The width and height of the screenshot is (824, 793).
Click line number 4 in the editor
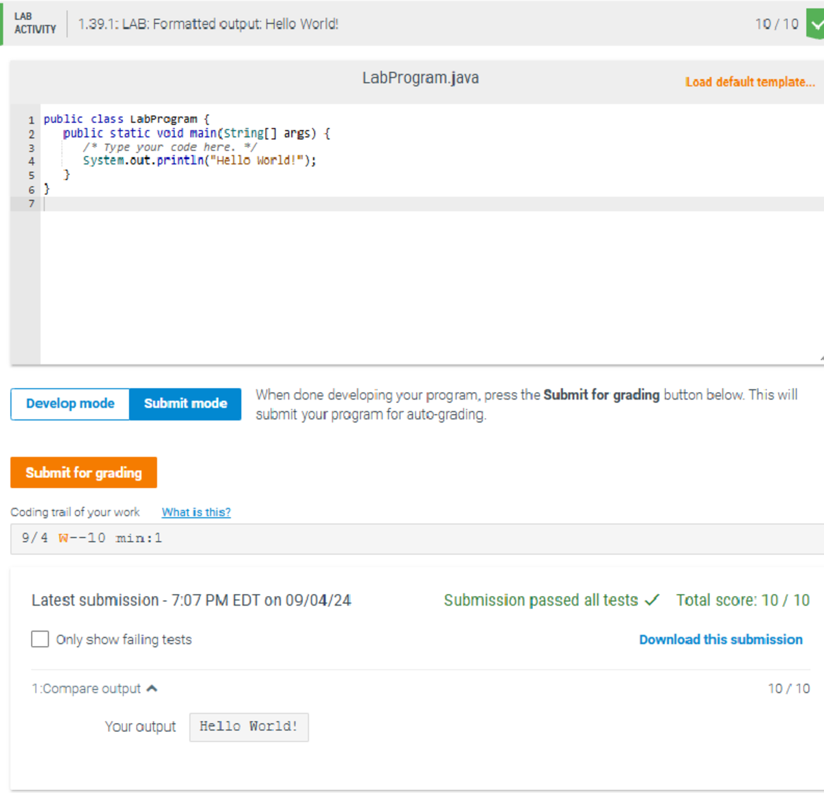[31, 161]
